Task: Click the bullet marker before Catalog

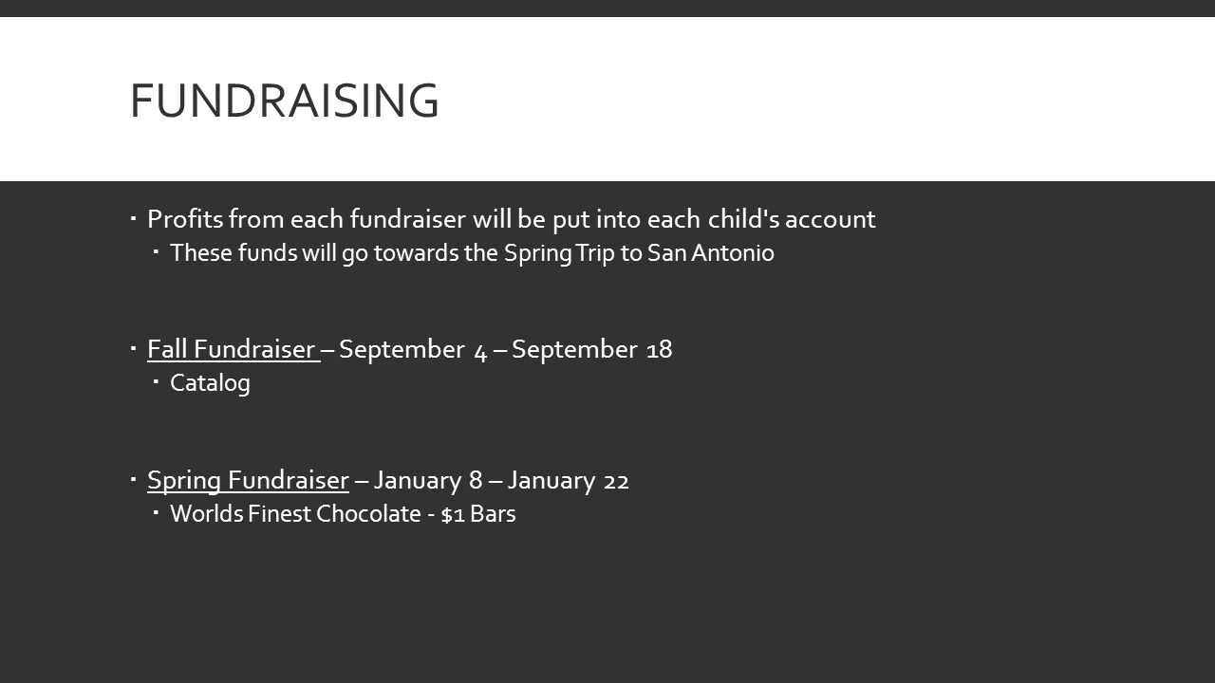Action: pos(157,383)
